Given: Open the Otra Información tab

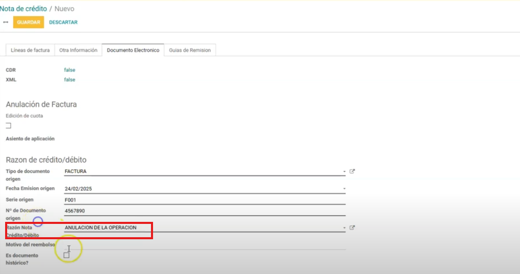Looking at the screenshot, I should coord(78,50).
